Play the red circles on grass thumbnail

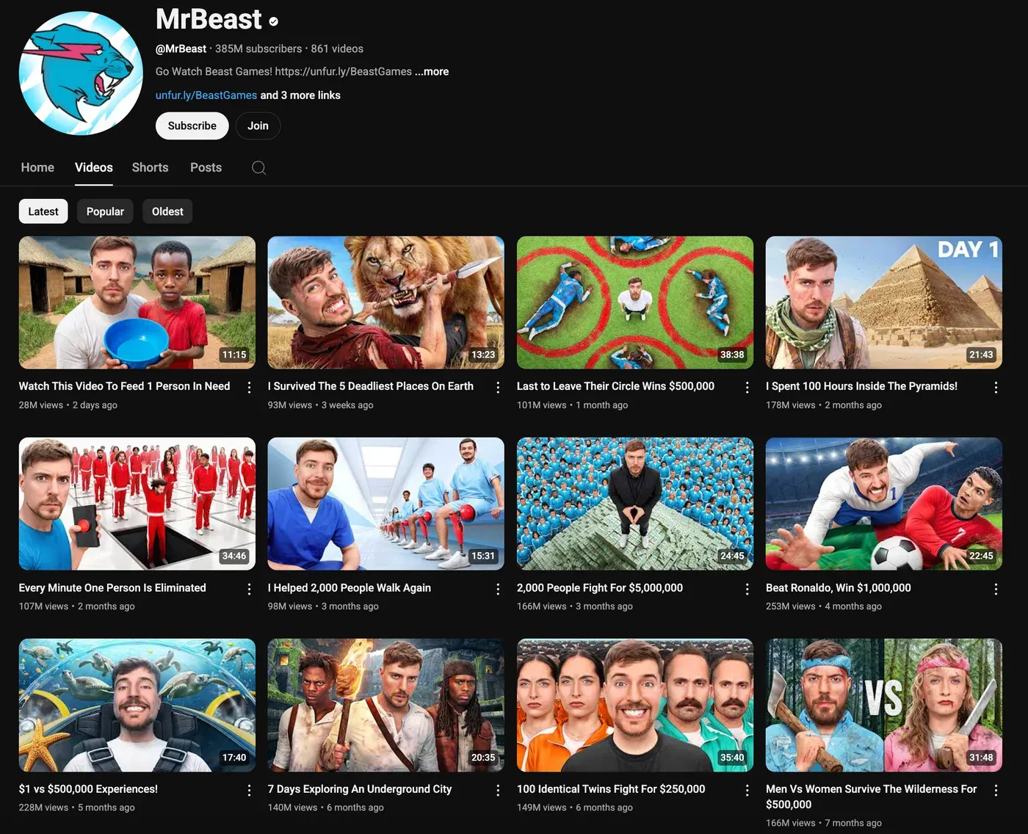point(635,302)
